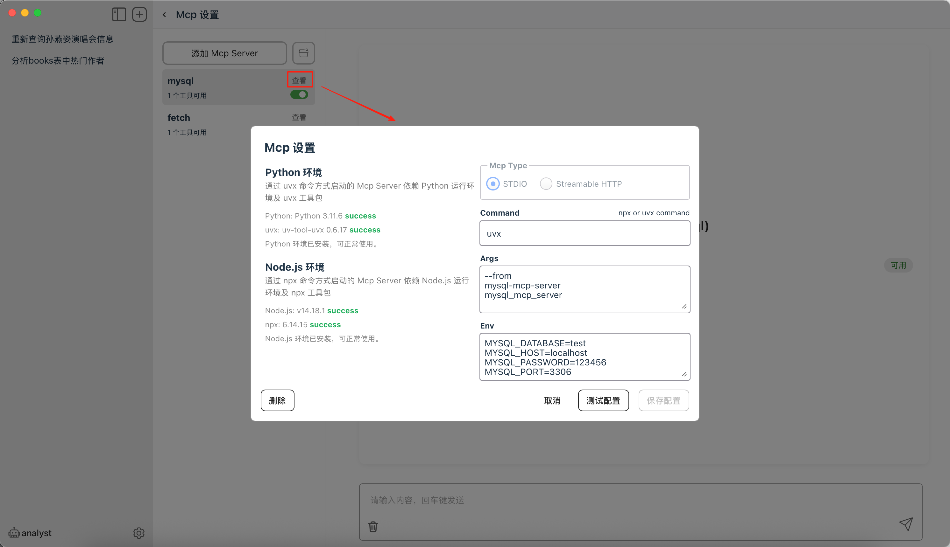Toggle the sidebar panel icon

click(119, 15)
